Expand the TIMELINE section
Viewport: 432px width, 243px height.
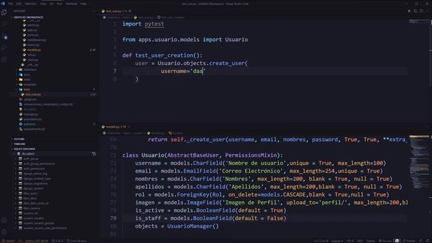20,144
